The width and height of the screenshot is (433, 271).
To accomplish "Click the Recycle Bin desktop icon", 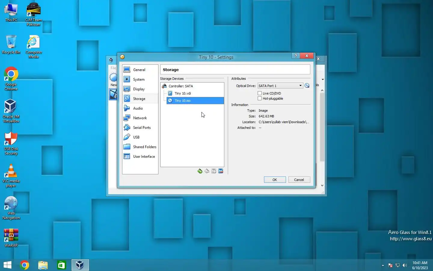I will pos(11,45).
